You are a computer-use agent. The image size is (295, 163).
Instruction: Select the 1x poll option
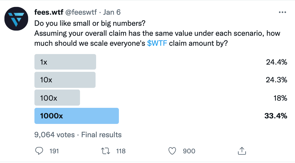[65, 62]
